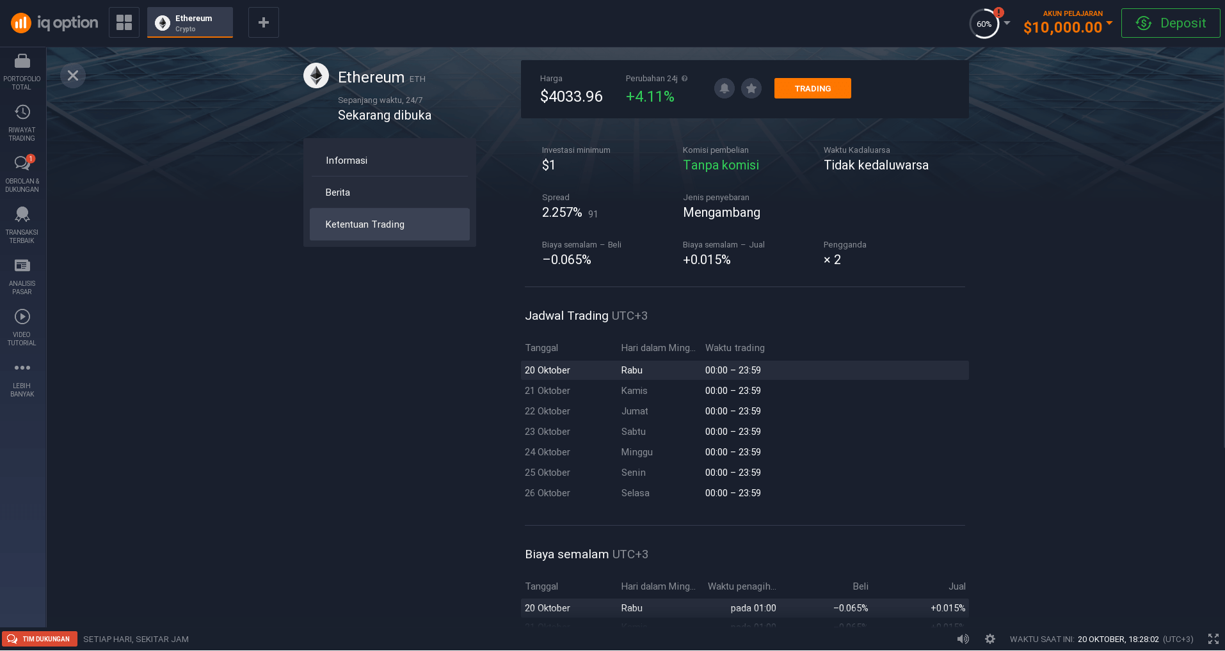The height and width of the screenshot is (651, 1225).
Task: Open the account balance dropdown
Action: 1066,27
